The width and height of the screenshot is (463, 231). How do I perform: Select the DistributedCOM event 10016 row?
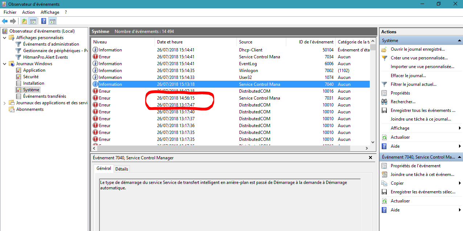230,91
